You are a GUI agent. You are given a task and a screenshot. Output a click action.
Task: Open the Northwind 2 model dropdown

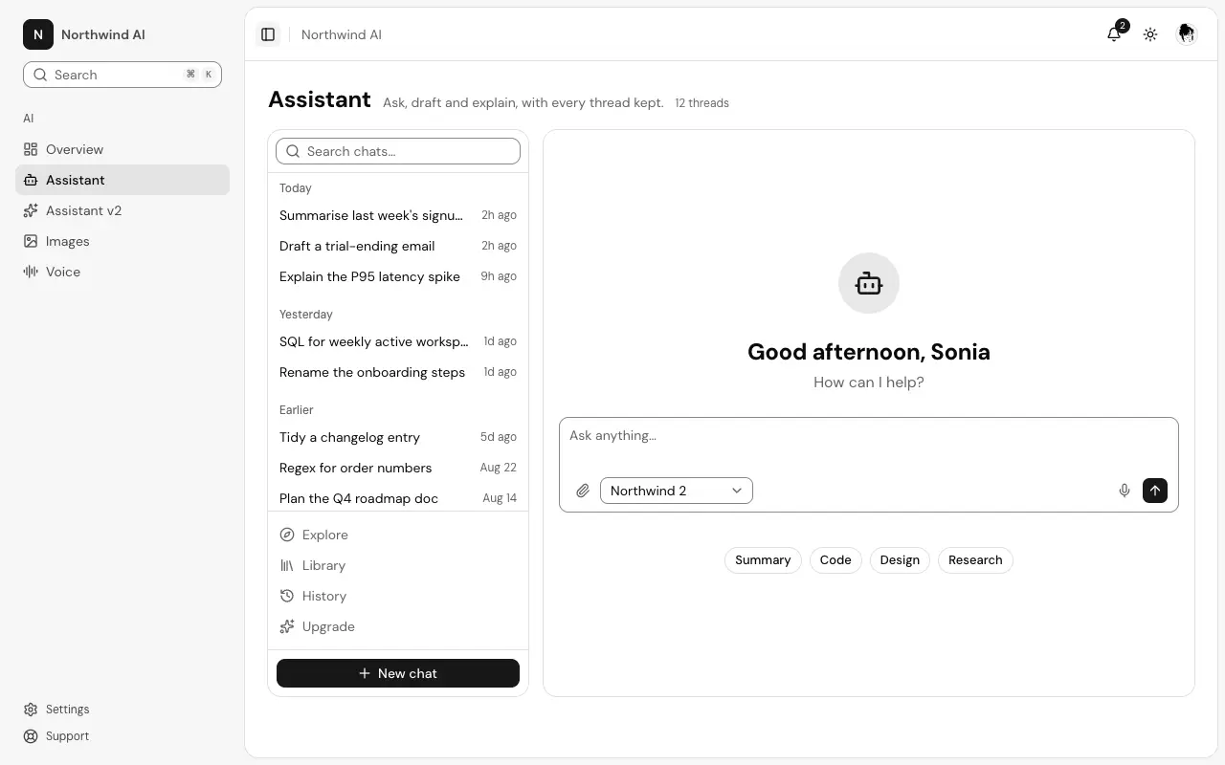click(677, 491)
